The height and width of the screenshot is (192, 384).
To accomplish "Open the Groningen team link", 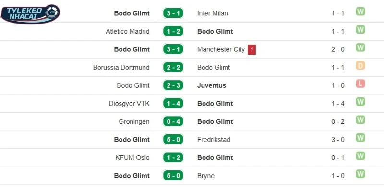I will 134,121.
